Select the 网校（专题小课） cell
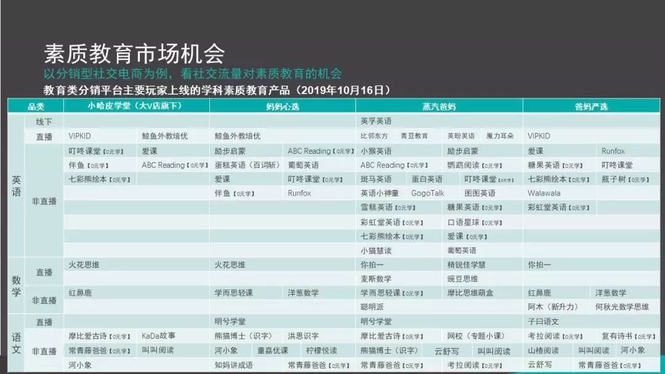 (476, 336)
